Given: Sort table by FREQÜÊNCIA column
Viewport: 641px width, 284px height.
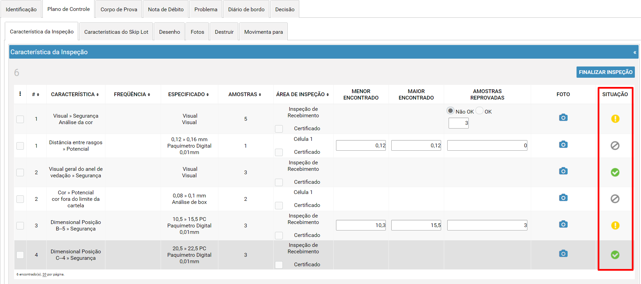Looking at the screenshot, I should 132,94.
